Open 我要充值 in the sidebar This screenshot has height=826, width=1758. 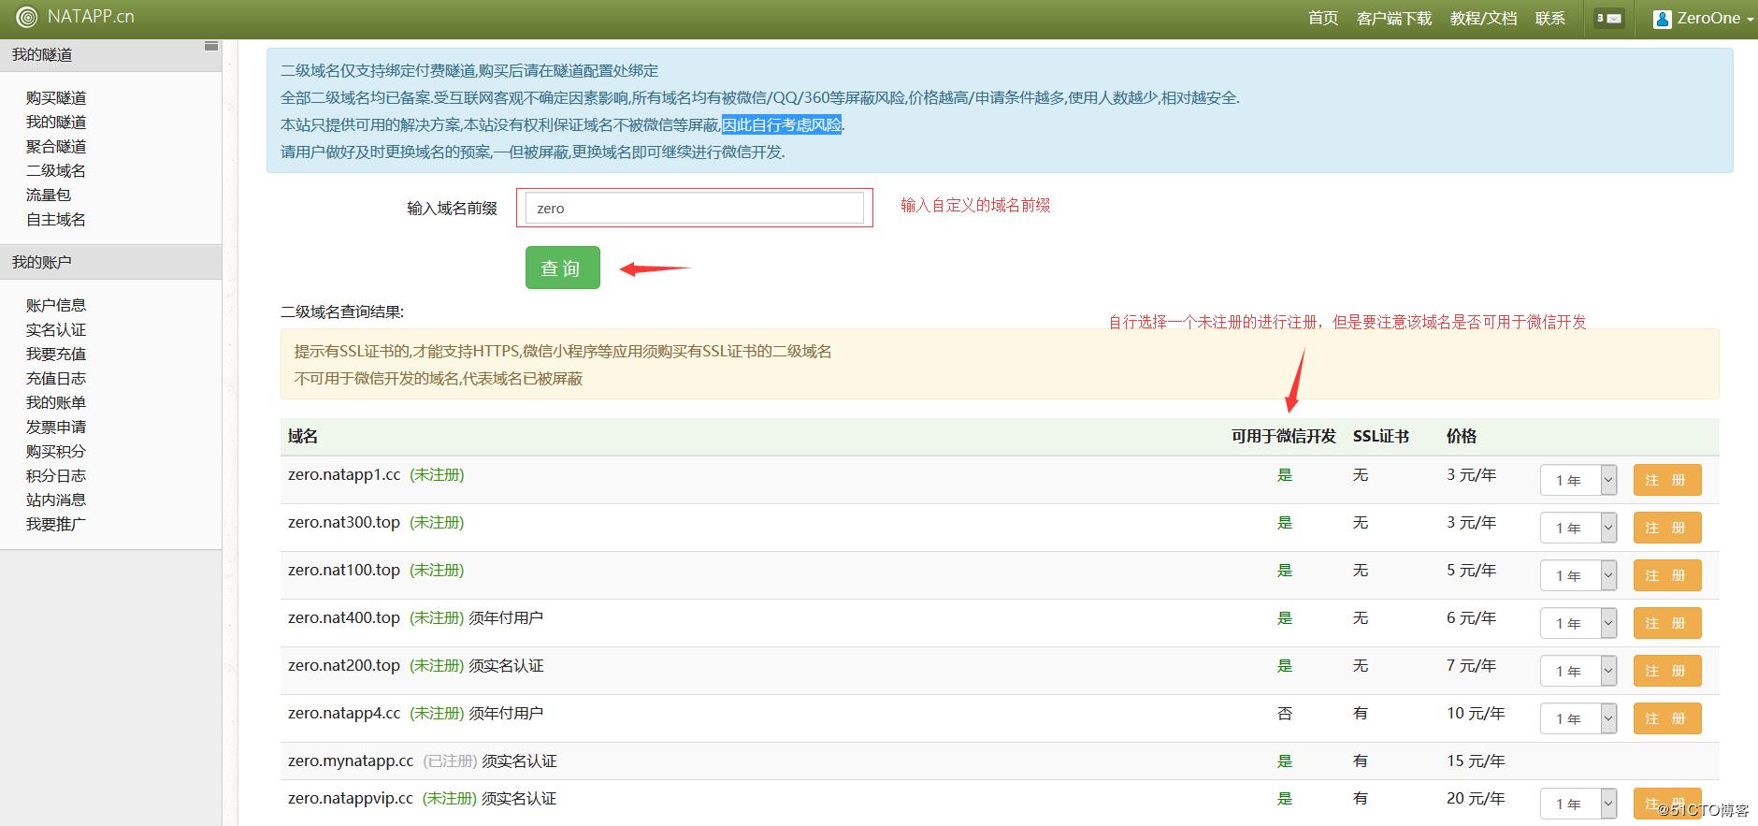(x=56, y=354)
